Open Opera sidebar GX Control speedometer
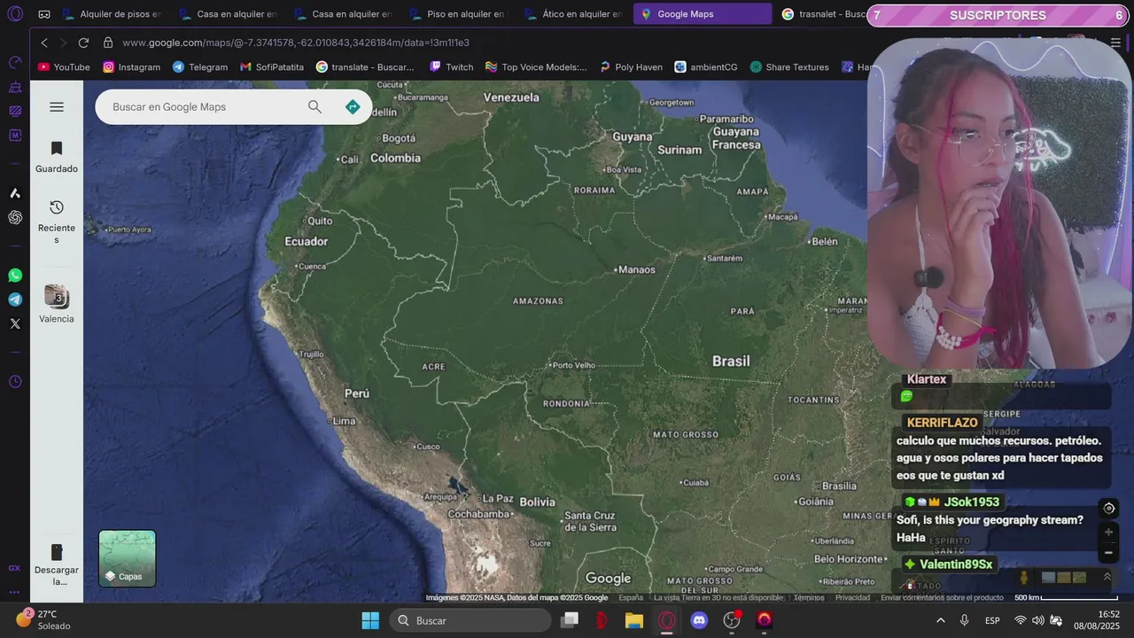The width and height of the screenshot is (1134, 638). (15, 62)
